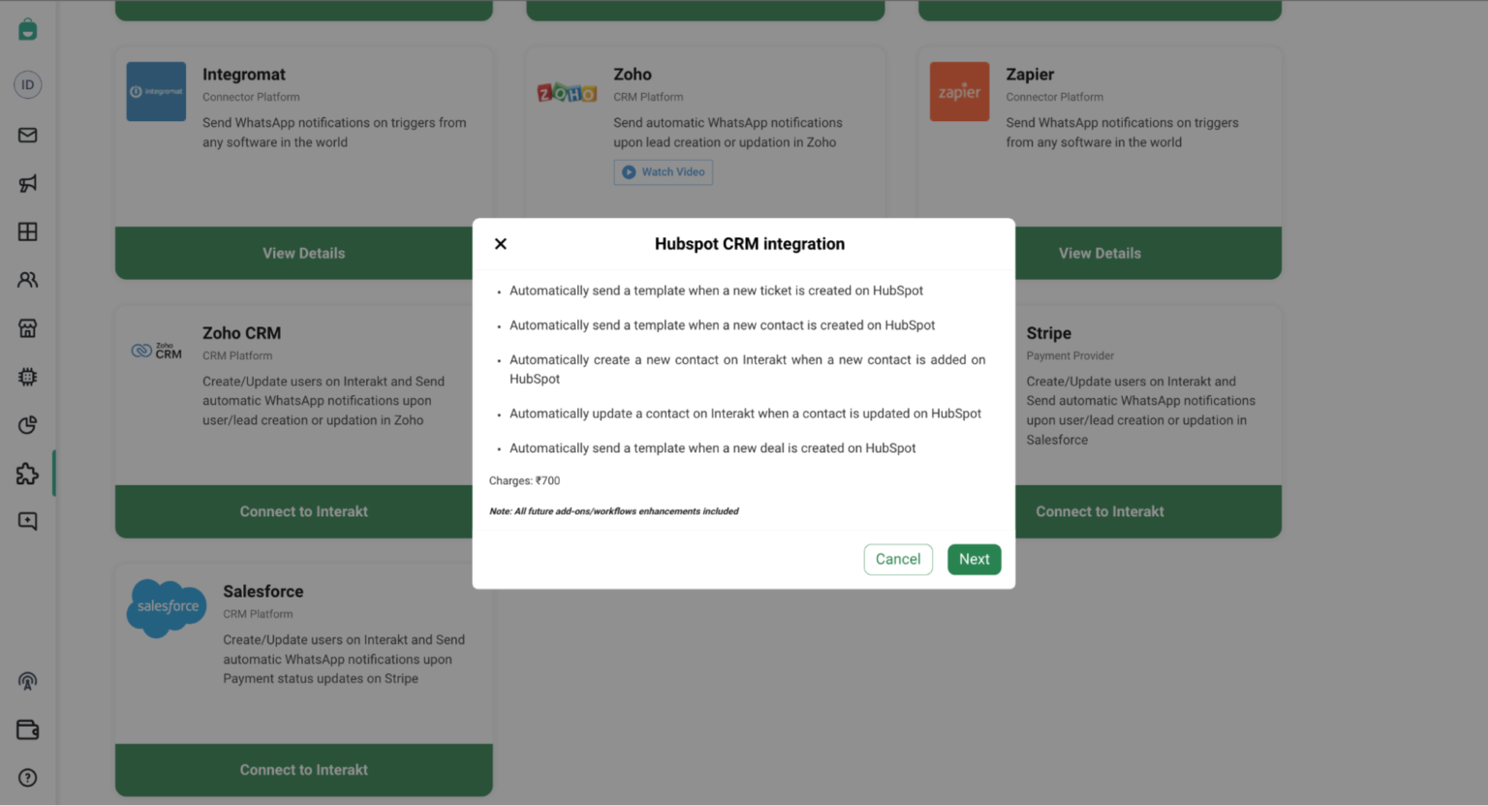Open the Contacts people icon in sidebar

[x=27, y=279]
